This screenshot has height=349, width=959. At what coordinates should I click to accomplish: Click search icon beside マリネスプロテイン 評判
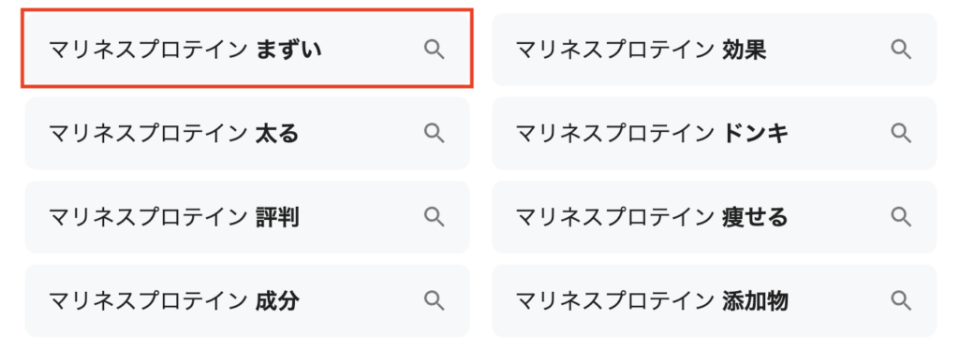click(x=435, y=216)
